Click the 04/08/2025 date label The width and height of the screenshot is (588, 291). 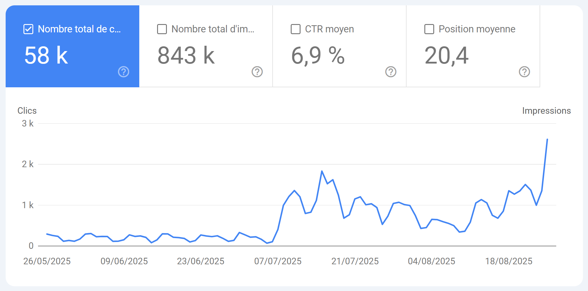point(431,261)
